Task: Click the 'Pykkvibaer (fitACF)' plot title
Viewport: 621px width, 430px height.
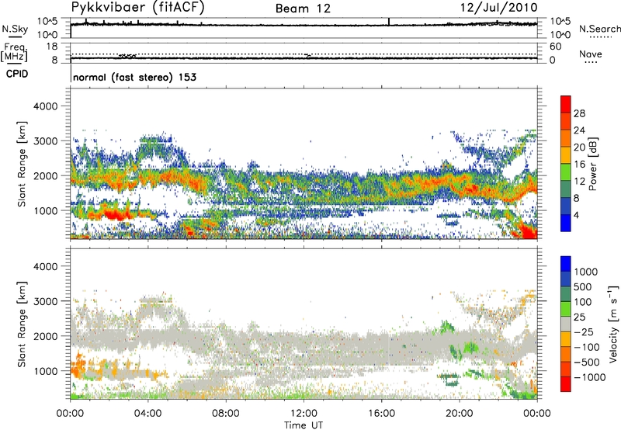Action: click(138, 7)
